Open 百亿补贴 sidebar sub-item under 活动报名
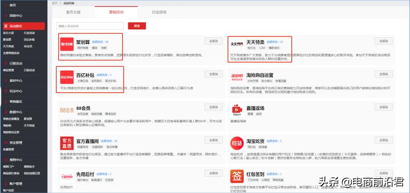 pos(29,40)
